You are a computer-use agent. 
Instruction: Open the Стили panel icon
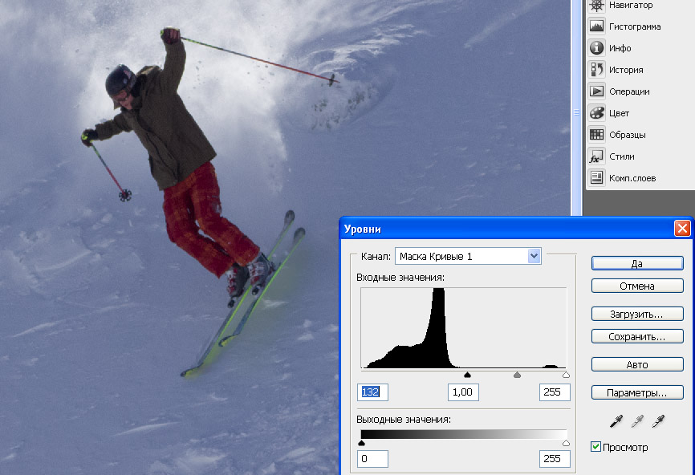[596, 156]
